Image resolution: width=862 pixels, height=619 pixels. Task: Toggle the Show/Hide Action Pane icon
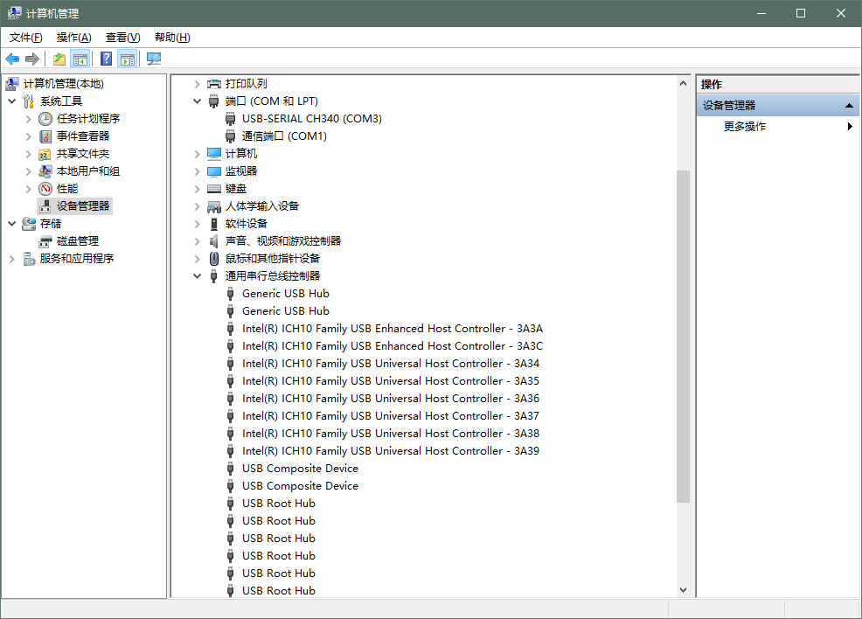pyautogui.click(x=128, y=59)
